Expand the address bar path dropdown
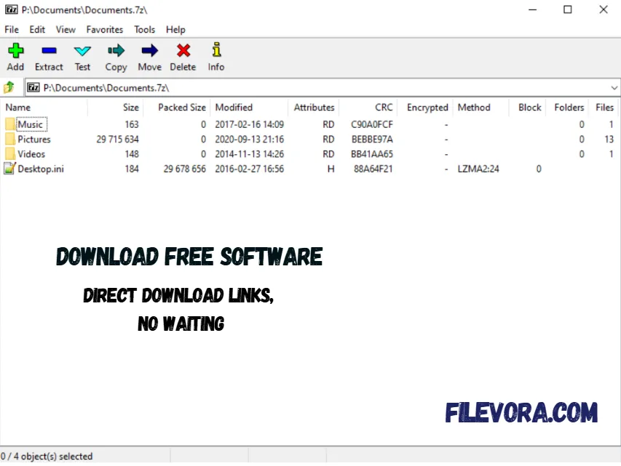Screen dimensions: 621x466 click(614, 87)
